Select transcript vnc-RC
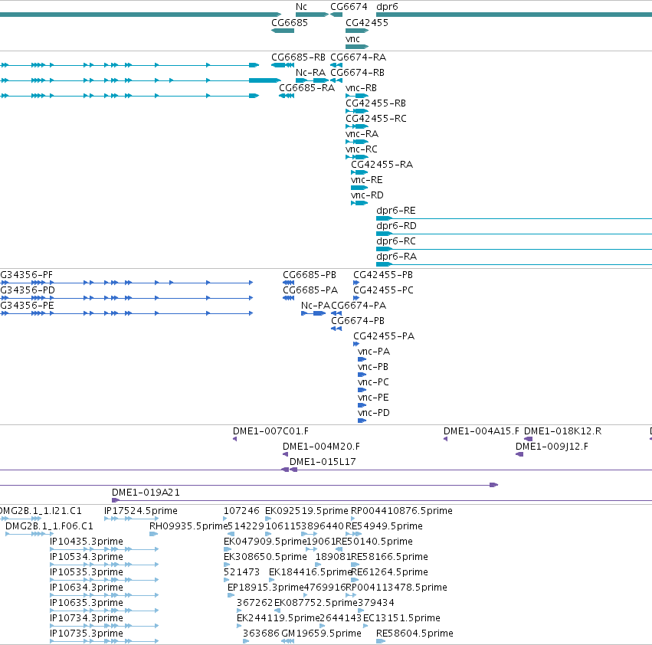 (x=362, y=149)
